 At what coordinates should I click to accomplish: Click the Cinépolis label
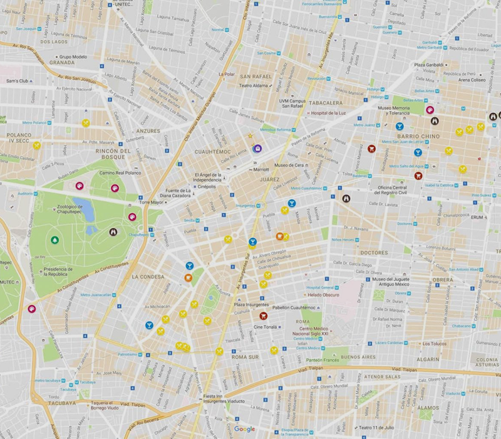pyautogui.click(x=207, y=186)
